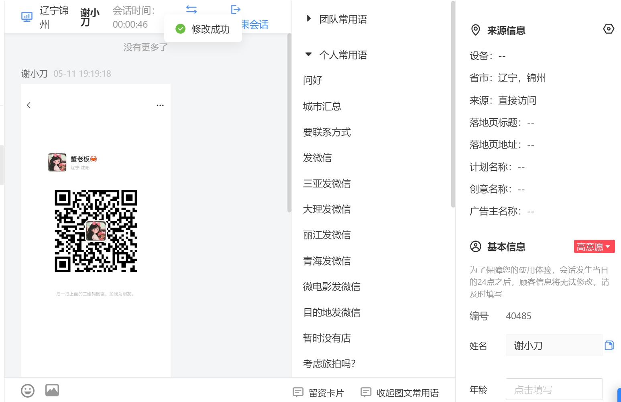Image resolution: width=621 pixels, height=402 pixels.
Task: Click the 设备 row in 来源信息
Action: point(488,56)
